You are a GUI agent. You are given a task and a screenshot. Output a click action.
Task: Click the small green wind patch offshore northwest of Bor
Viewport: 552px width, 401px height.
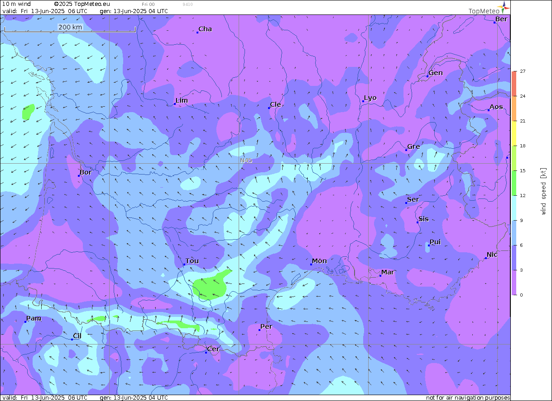(x=28, y=111)
